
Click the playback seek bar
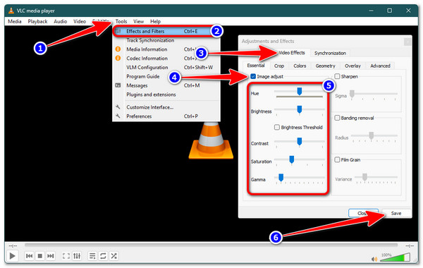(x=211, y=245)
